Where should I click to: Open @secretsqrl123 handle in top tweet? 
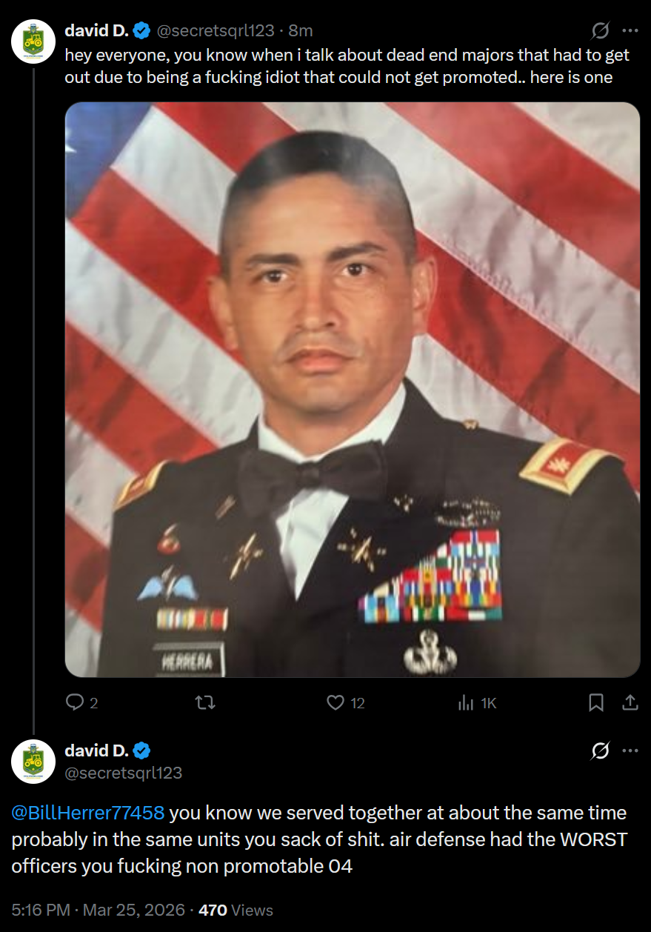216,30
